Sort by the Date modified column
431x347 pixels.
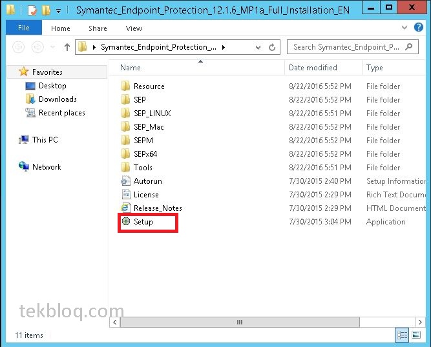click(324, 68)
